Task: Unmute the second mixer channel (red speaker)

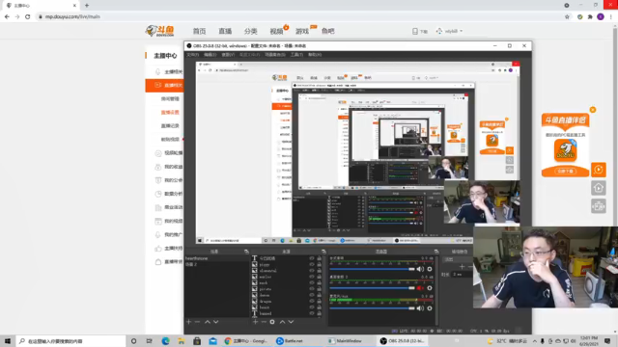Action: 420,288
